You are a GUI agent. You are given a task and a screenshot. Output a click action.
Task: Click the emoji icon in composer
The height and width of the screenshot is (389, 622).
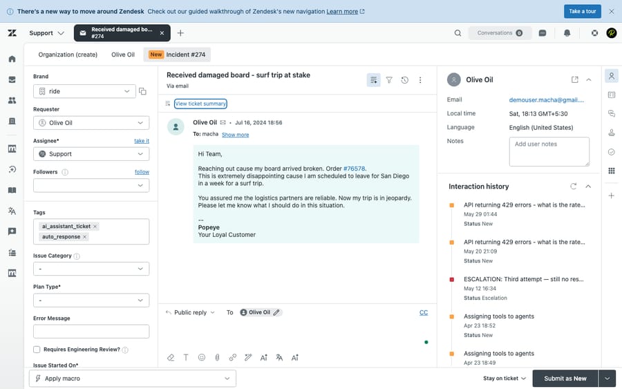tap(202, 358)
